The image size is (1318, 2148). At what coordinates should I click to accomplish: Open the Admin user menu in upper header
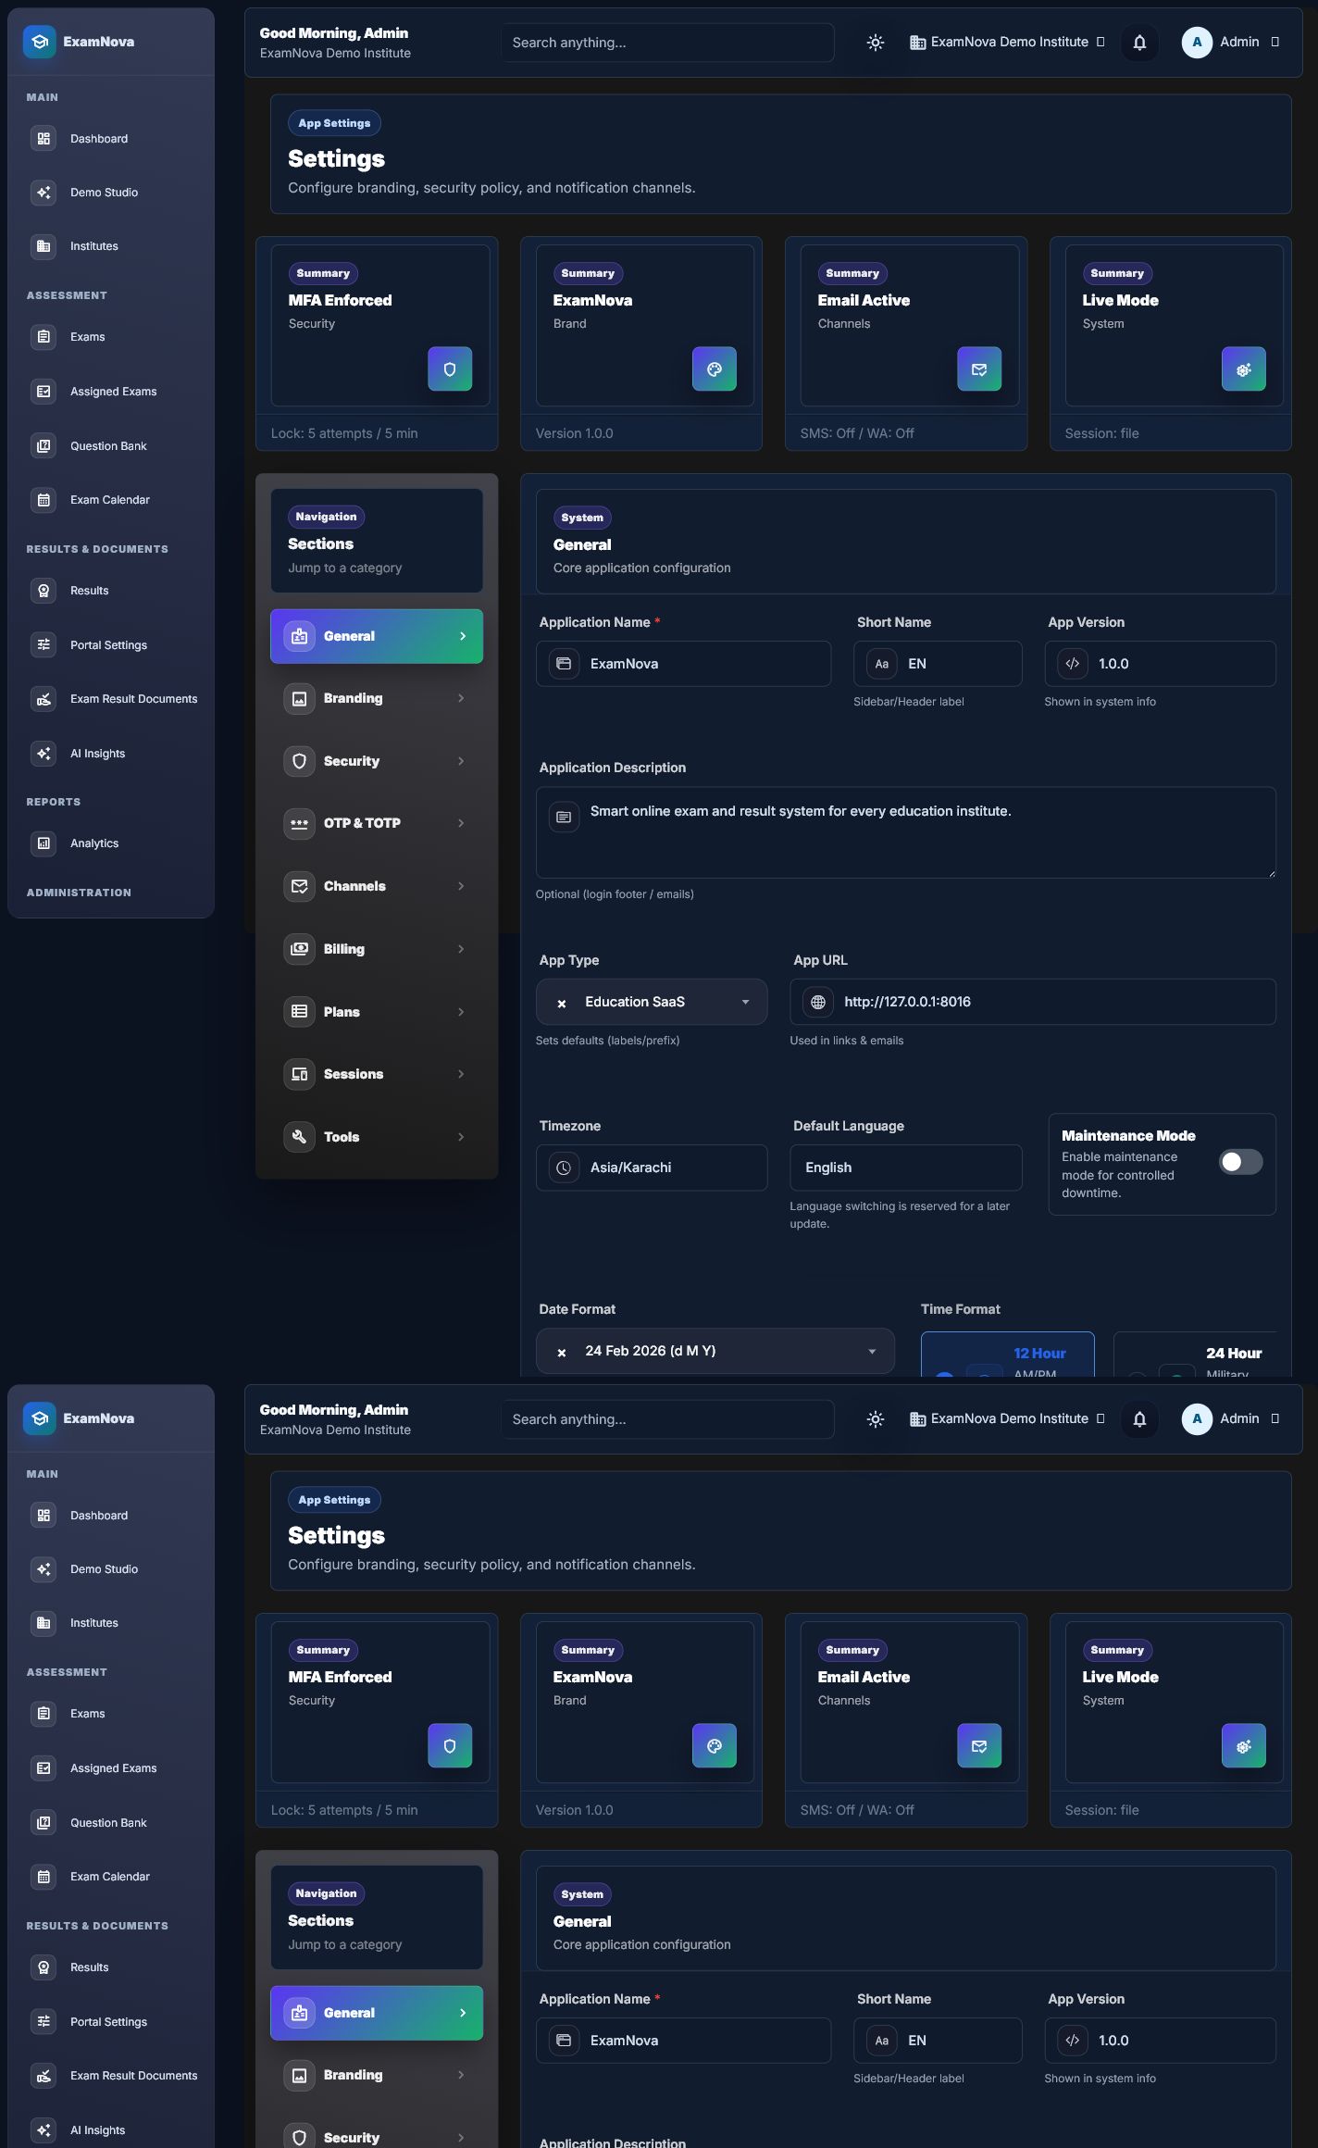[1231, 43]
